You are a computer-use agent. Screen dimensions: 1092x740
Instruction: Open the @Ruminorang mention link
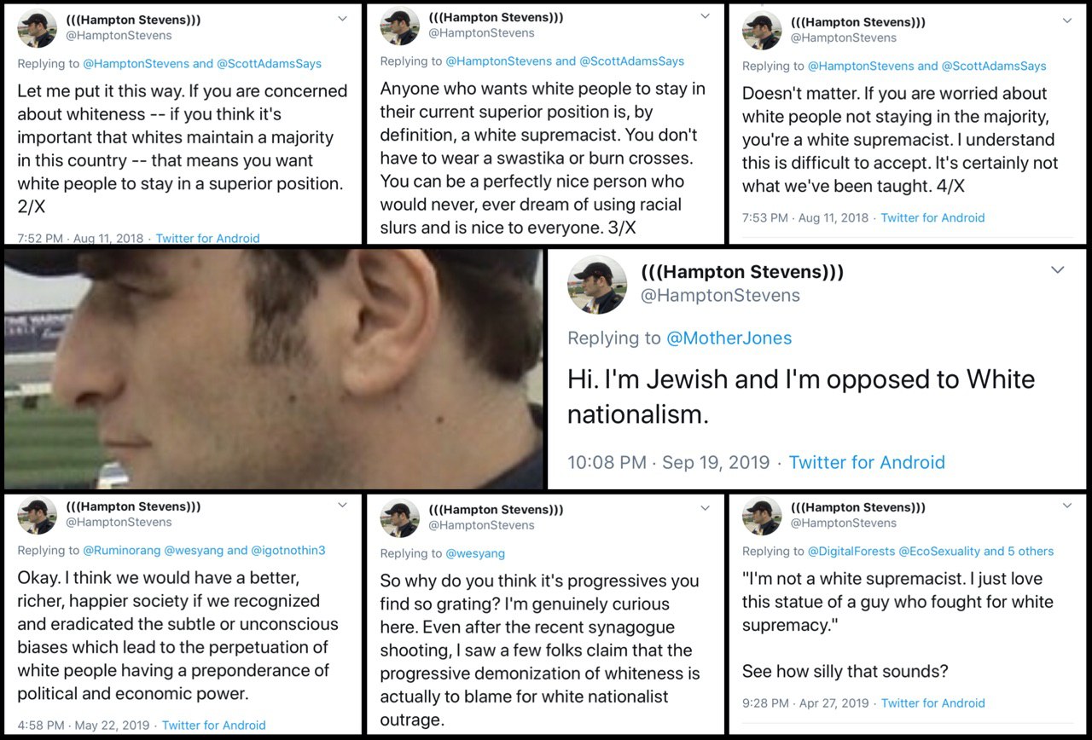121,551
